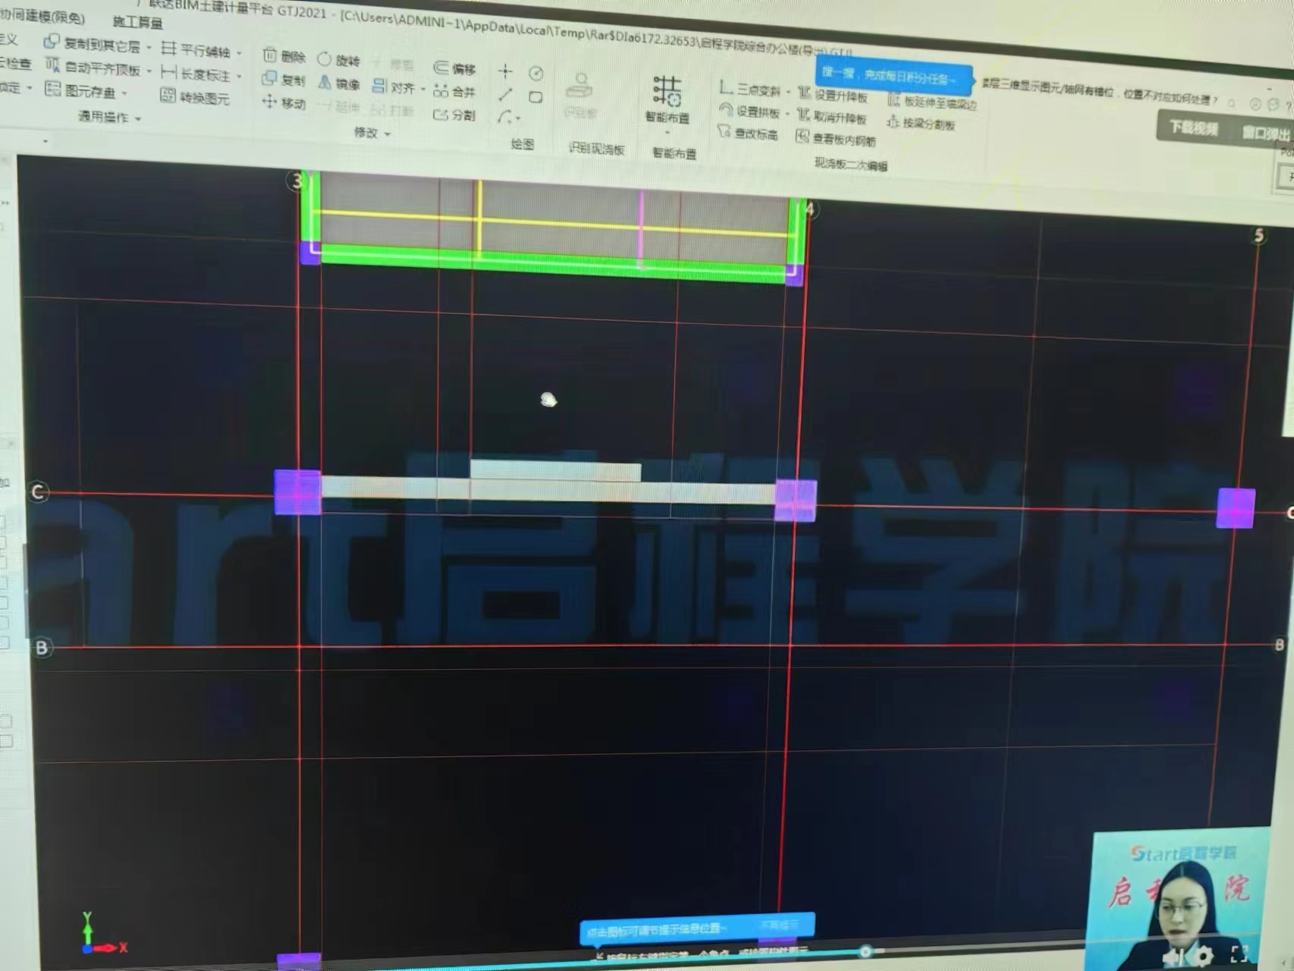Select the line draw tool
Screen dimensions: 1294x971
505,95
